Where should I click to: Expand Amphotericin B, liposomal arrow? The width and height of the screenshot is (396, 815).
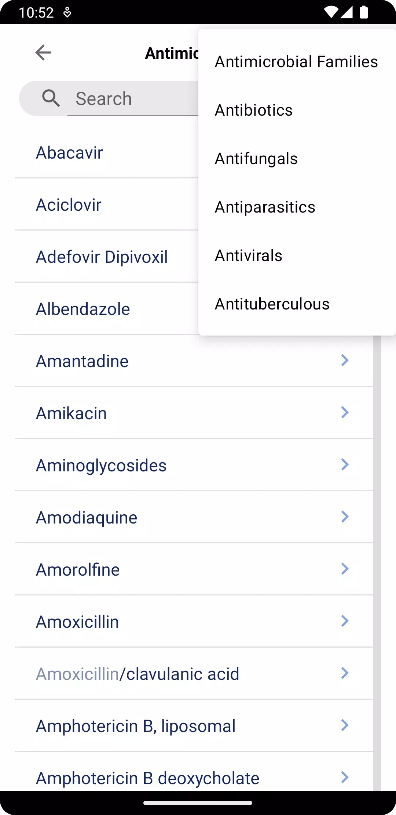(345, 725)
